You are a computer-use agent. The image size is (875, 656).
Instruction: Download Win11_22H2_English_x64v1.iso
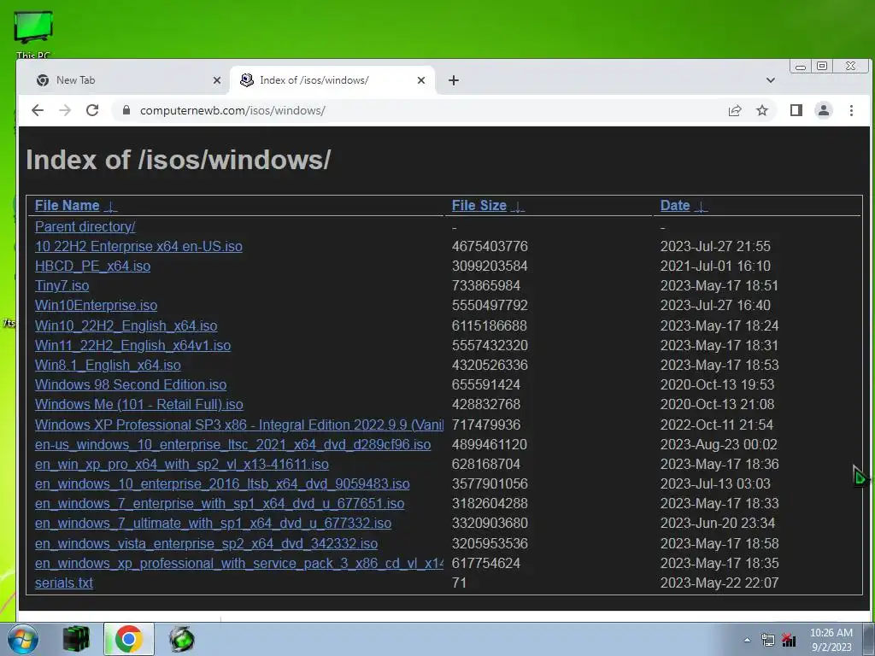pyautogui.click(x=132, y=345)
